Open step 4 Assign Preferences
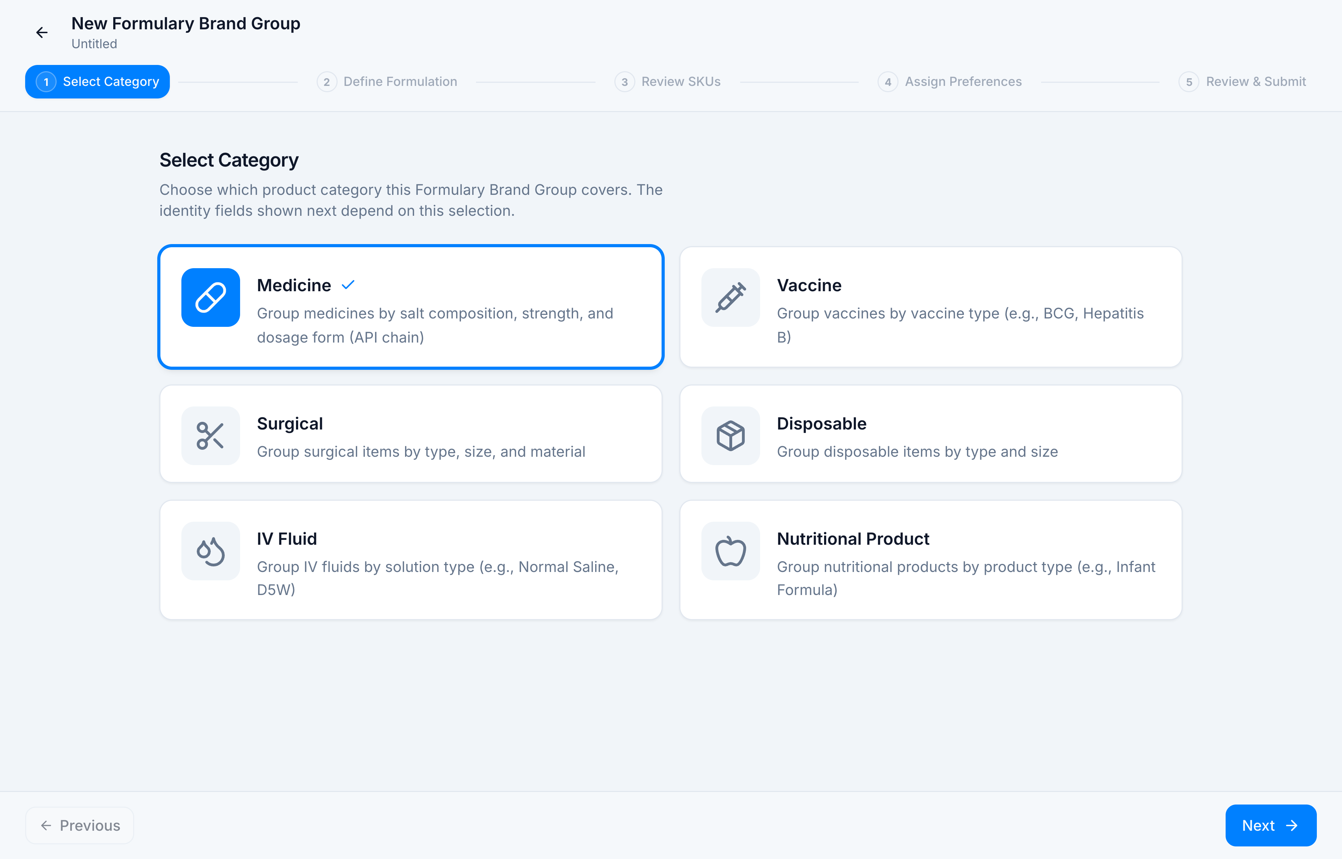 (950, 81)
